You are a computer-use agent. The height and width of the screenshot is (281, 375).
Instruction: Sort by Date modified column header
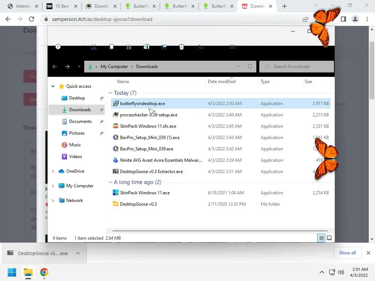(x=222, y=82)
